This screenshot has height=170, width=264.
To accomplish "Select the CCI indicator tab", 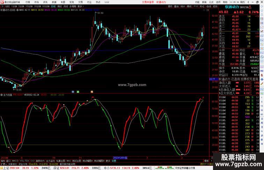I will 32,161.
